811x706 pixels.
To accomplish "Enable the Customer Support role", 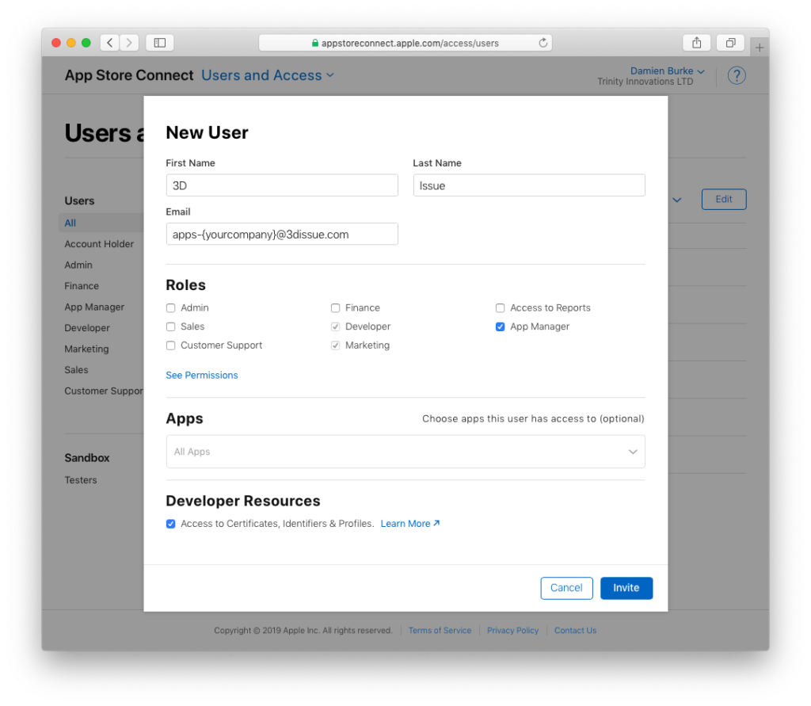I will (171, 345).
